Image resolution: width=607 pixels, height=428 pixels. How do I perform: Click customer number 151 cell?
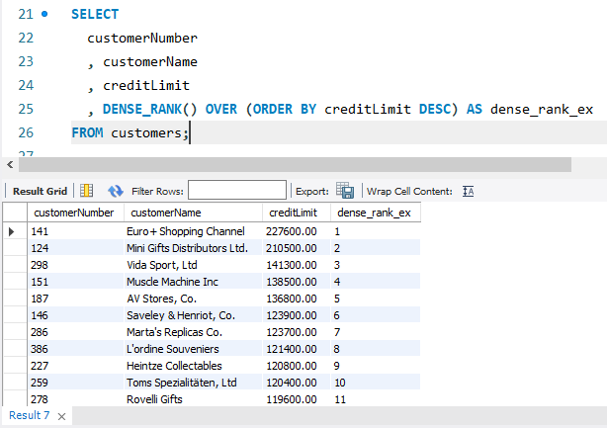75,282
